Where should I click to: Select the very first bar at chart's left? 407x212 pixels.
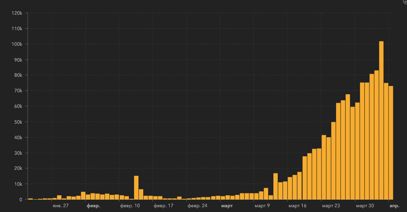[x=30, y=199]
